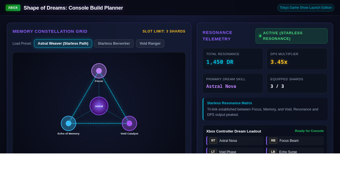This screenshot has height=178, width=340.
Task: Select the Echo of Memory node
Action: (x=69, y=123)
